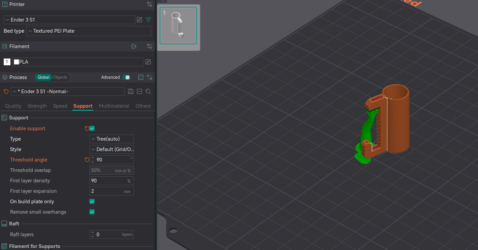Screen dimensions: 478x250
Task: Reset the modified process preset
Action: tap(6, 92)
